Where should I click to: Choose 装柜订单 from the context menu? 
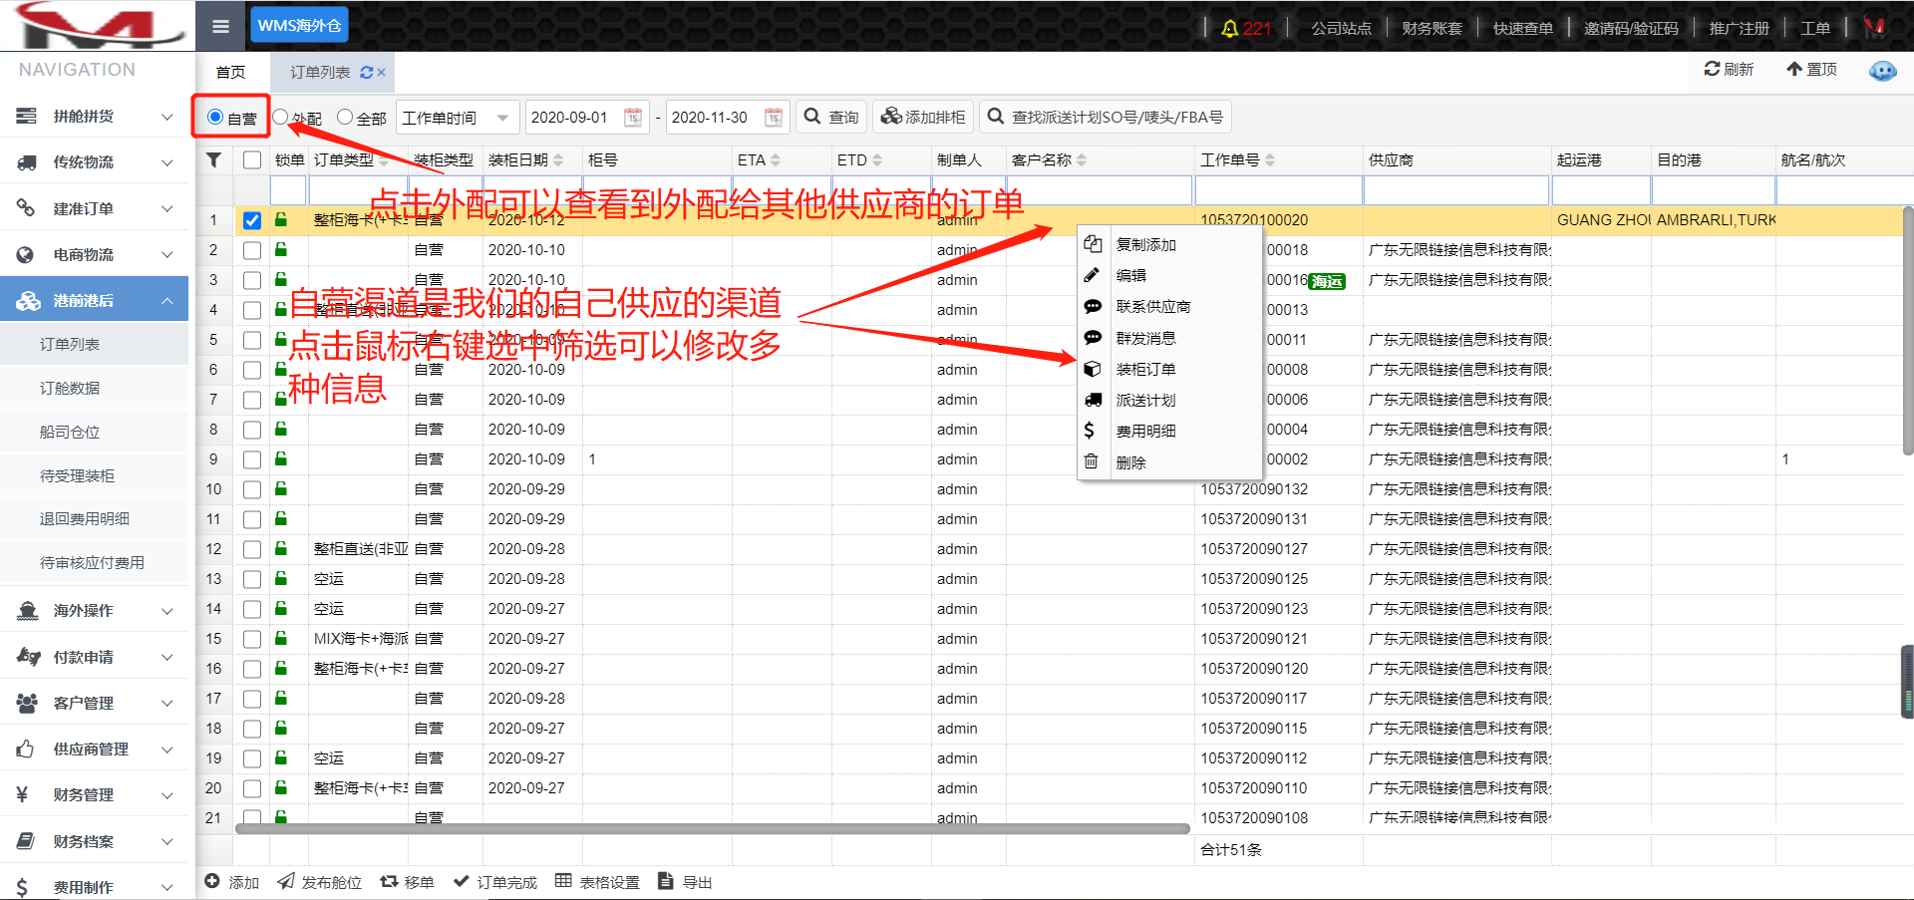(x=1145, y=369)
